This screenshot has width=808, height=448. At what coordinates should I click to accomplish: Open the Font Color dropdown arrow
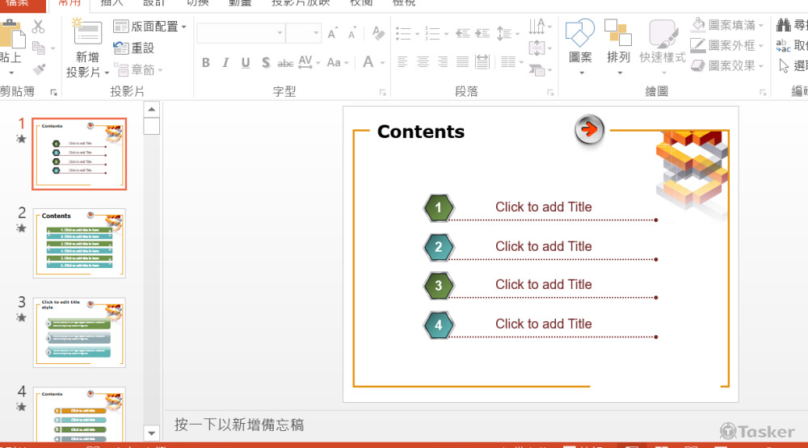point(382,63)
